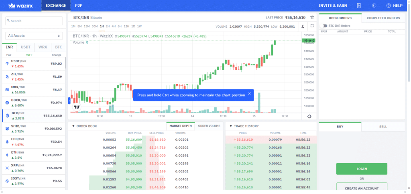Set chart interval to 12H
The image size is (411, 194).
click(126, 26)
